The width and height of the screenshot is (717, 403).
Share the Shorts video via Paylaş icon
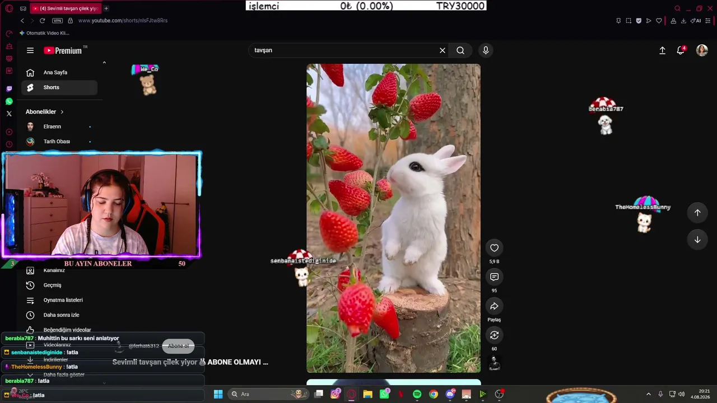[x=494, y=306]
